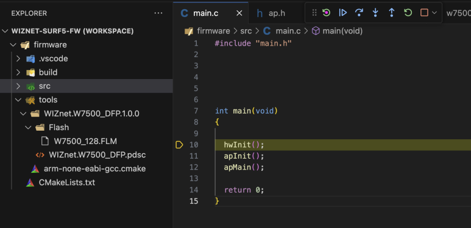Collapse WIZnet.W7500_DFP.1.0.0 folder chevron
This screenshot has width=471, height=228.
23,114
